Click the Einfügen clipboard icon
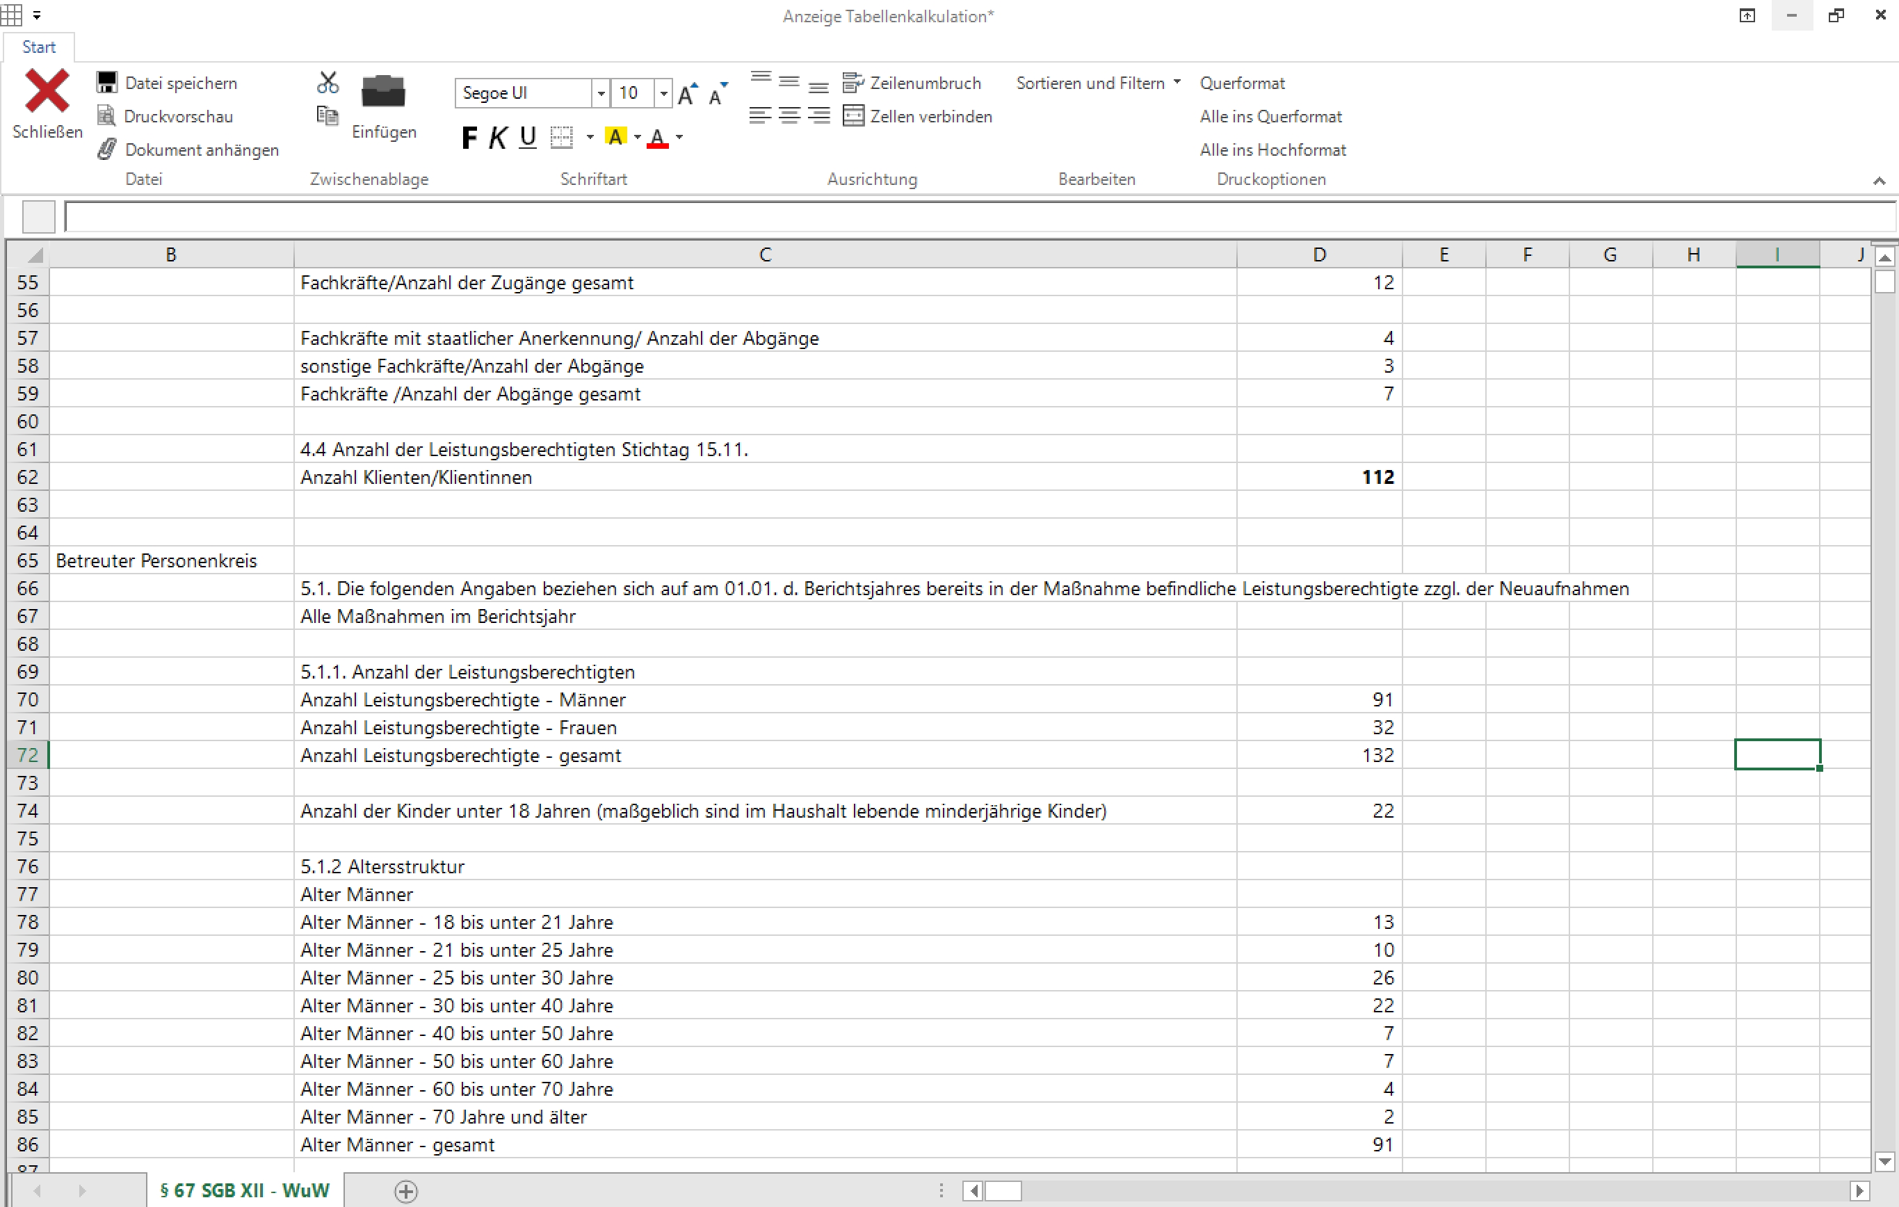Image resolution: width=1899 pixels, height=1207 pixels. (383, 92)
